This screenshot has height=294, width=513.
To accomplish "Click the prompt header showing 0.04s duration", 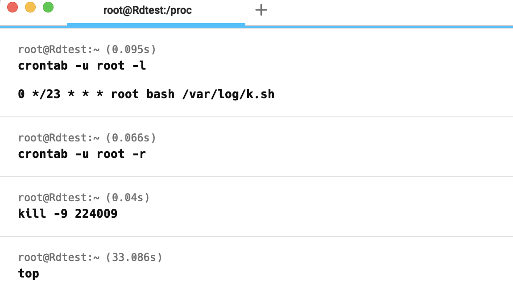I will point(84,198).
